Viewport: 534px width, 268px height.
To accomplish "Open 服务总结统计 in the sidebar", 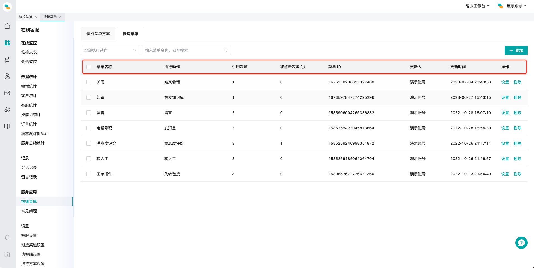I will (33, 143).
